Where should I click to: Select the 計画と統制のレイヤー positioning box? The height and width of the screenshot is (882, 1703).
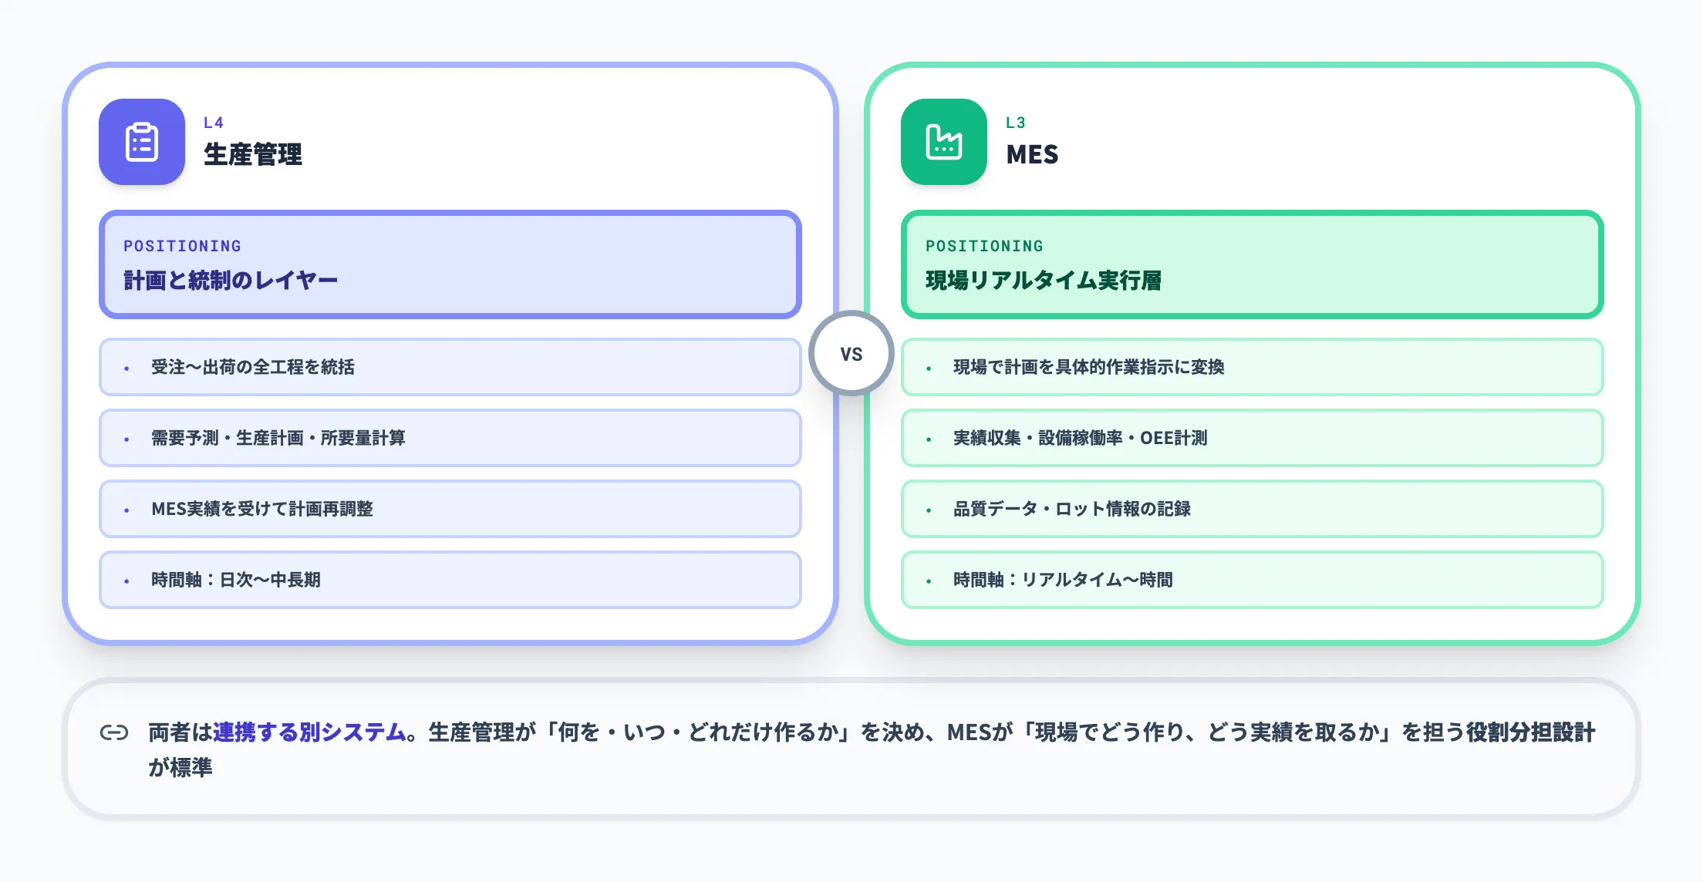[450, 265]
